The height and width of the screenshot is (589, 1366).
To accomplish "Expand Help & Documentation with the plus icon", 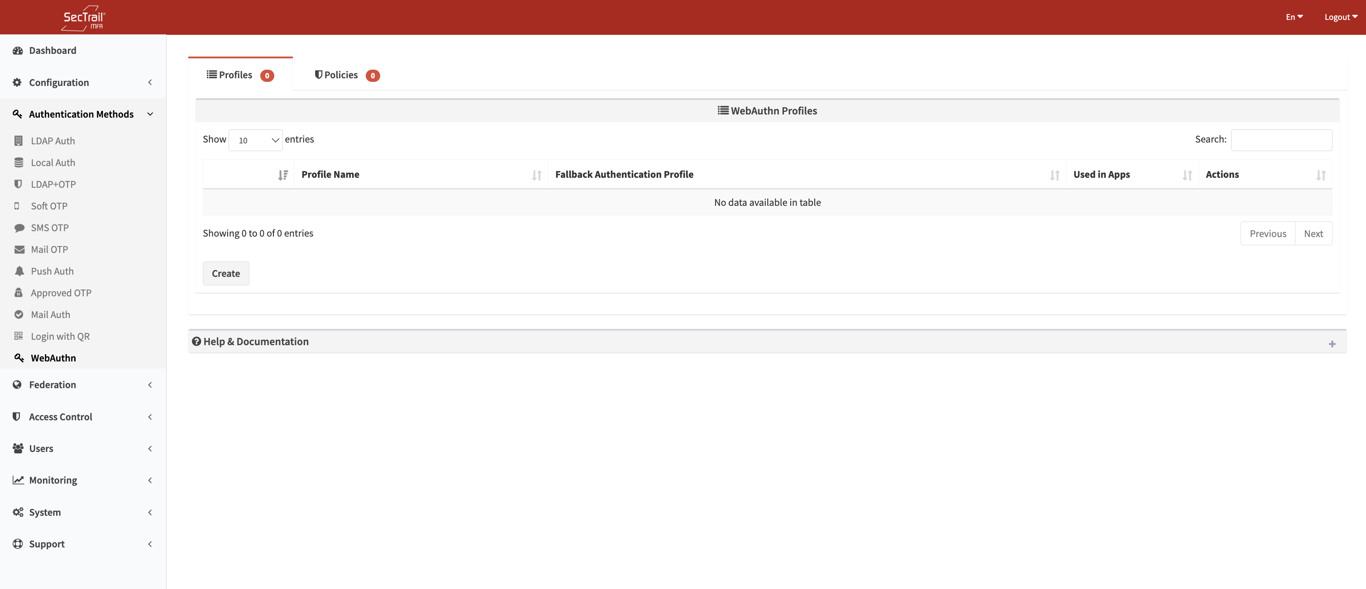I will click(1332, 344).
